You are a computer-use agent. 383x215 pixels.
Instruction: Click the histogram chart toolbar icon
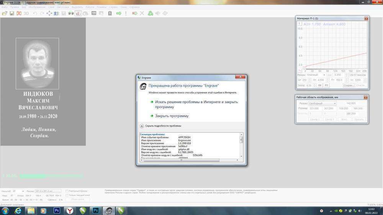coord(78,13)
